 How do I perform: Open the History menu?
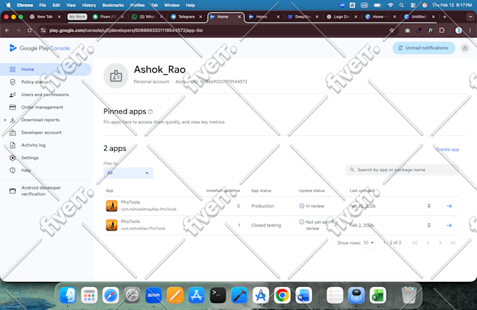(x=89, y=5)
